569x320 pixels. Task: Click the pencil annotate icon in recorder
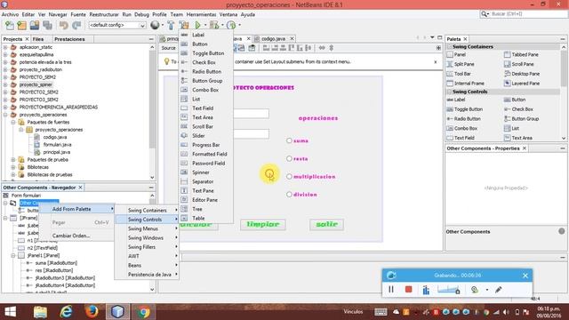pyautogui.click(x=499, y=290)
